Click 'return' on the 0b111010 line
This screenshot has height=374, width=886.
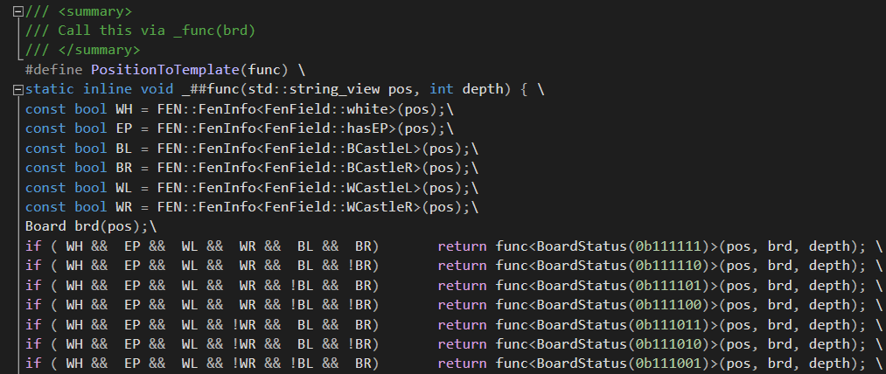pos(462,343)
